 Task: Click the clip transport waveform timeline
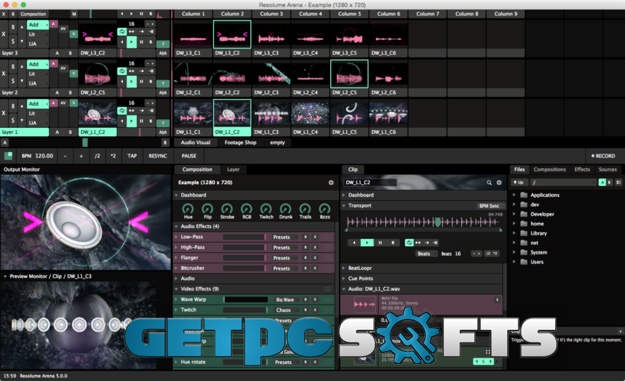pyautogui.click(x=424, y=222)
